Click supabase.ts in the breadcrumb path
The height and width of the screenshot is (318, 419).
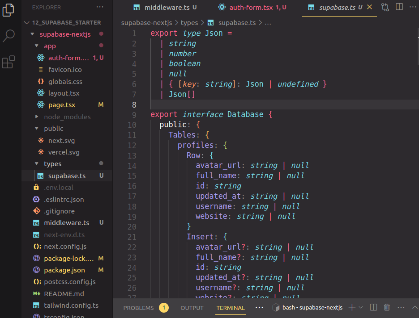pos(237,23)
